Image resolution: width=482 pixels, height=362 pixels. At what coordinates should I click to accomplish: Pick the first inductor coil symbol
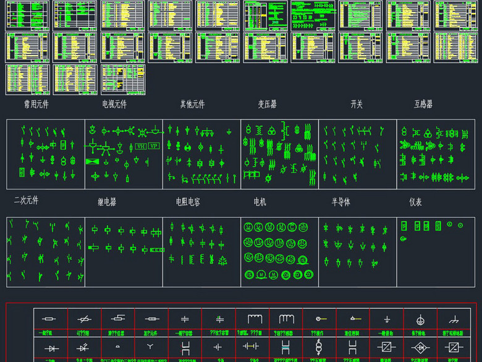point(253,319)
